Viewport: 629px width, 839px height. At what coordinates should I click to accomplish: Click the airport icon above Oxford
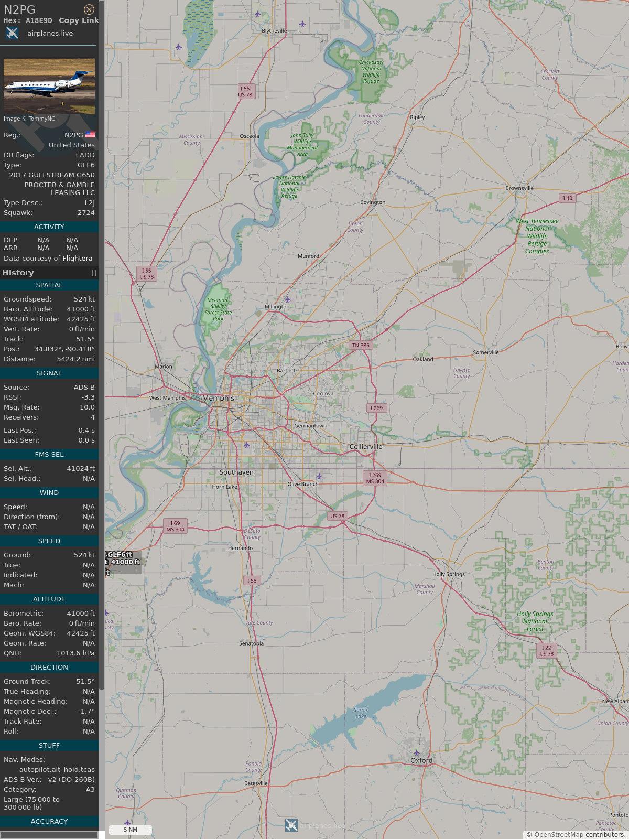click(417, 753)
